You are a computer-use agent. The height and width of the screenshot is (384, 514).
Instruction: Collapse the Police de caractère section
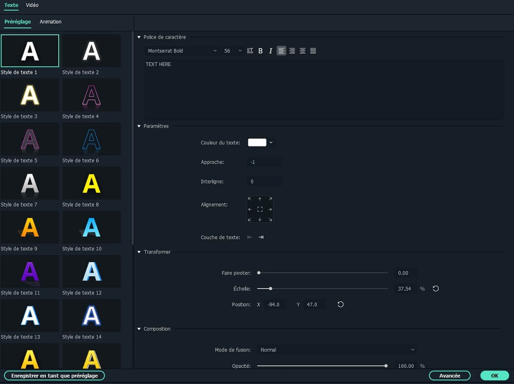coord(139,37)
